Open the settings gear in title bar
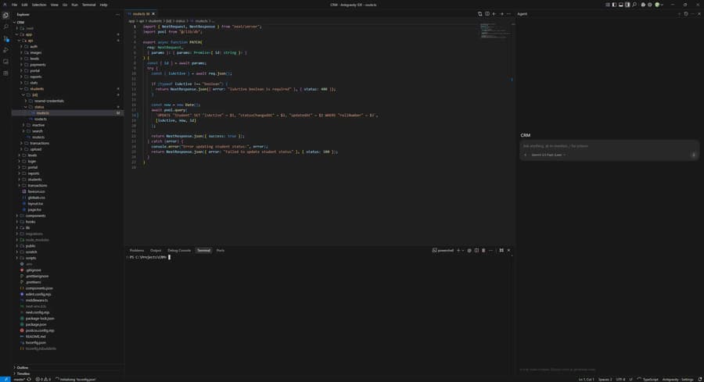Image resolution: width=704 pixels, height=382 pixels. pyautogui.click(x=650, y=5)
